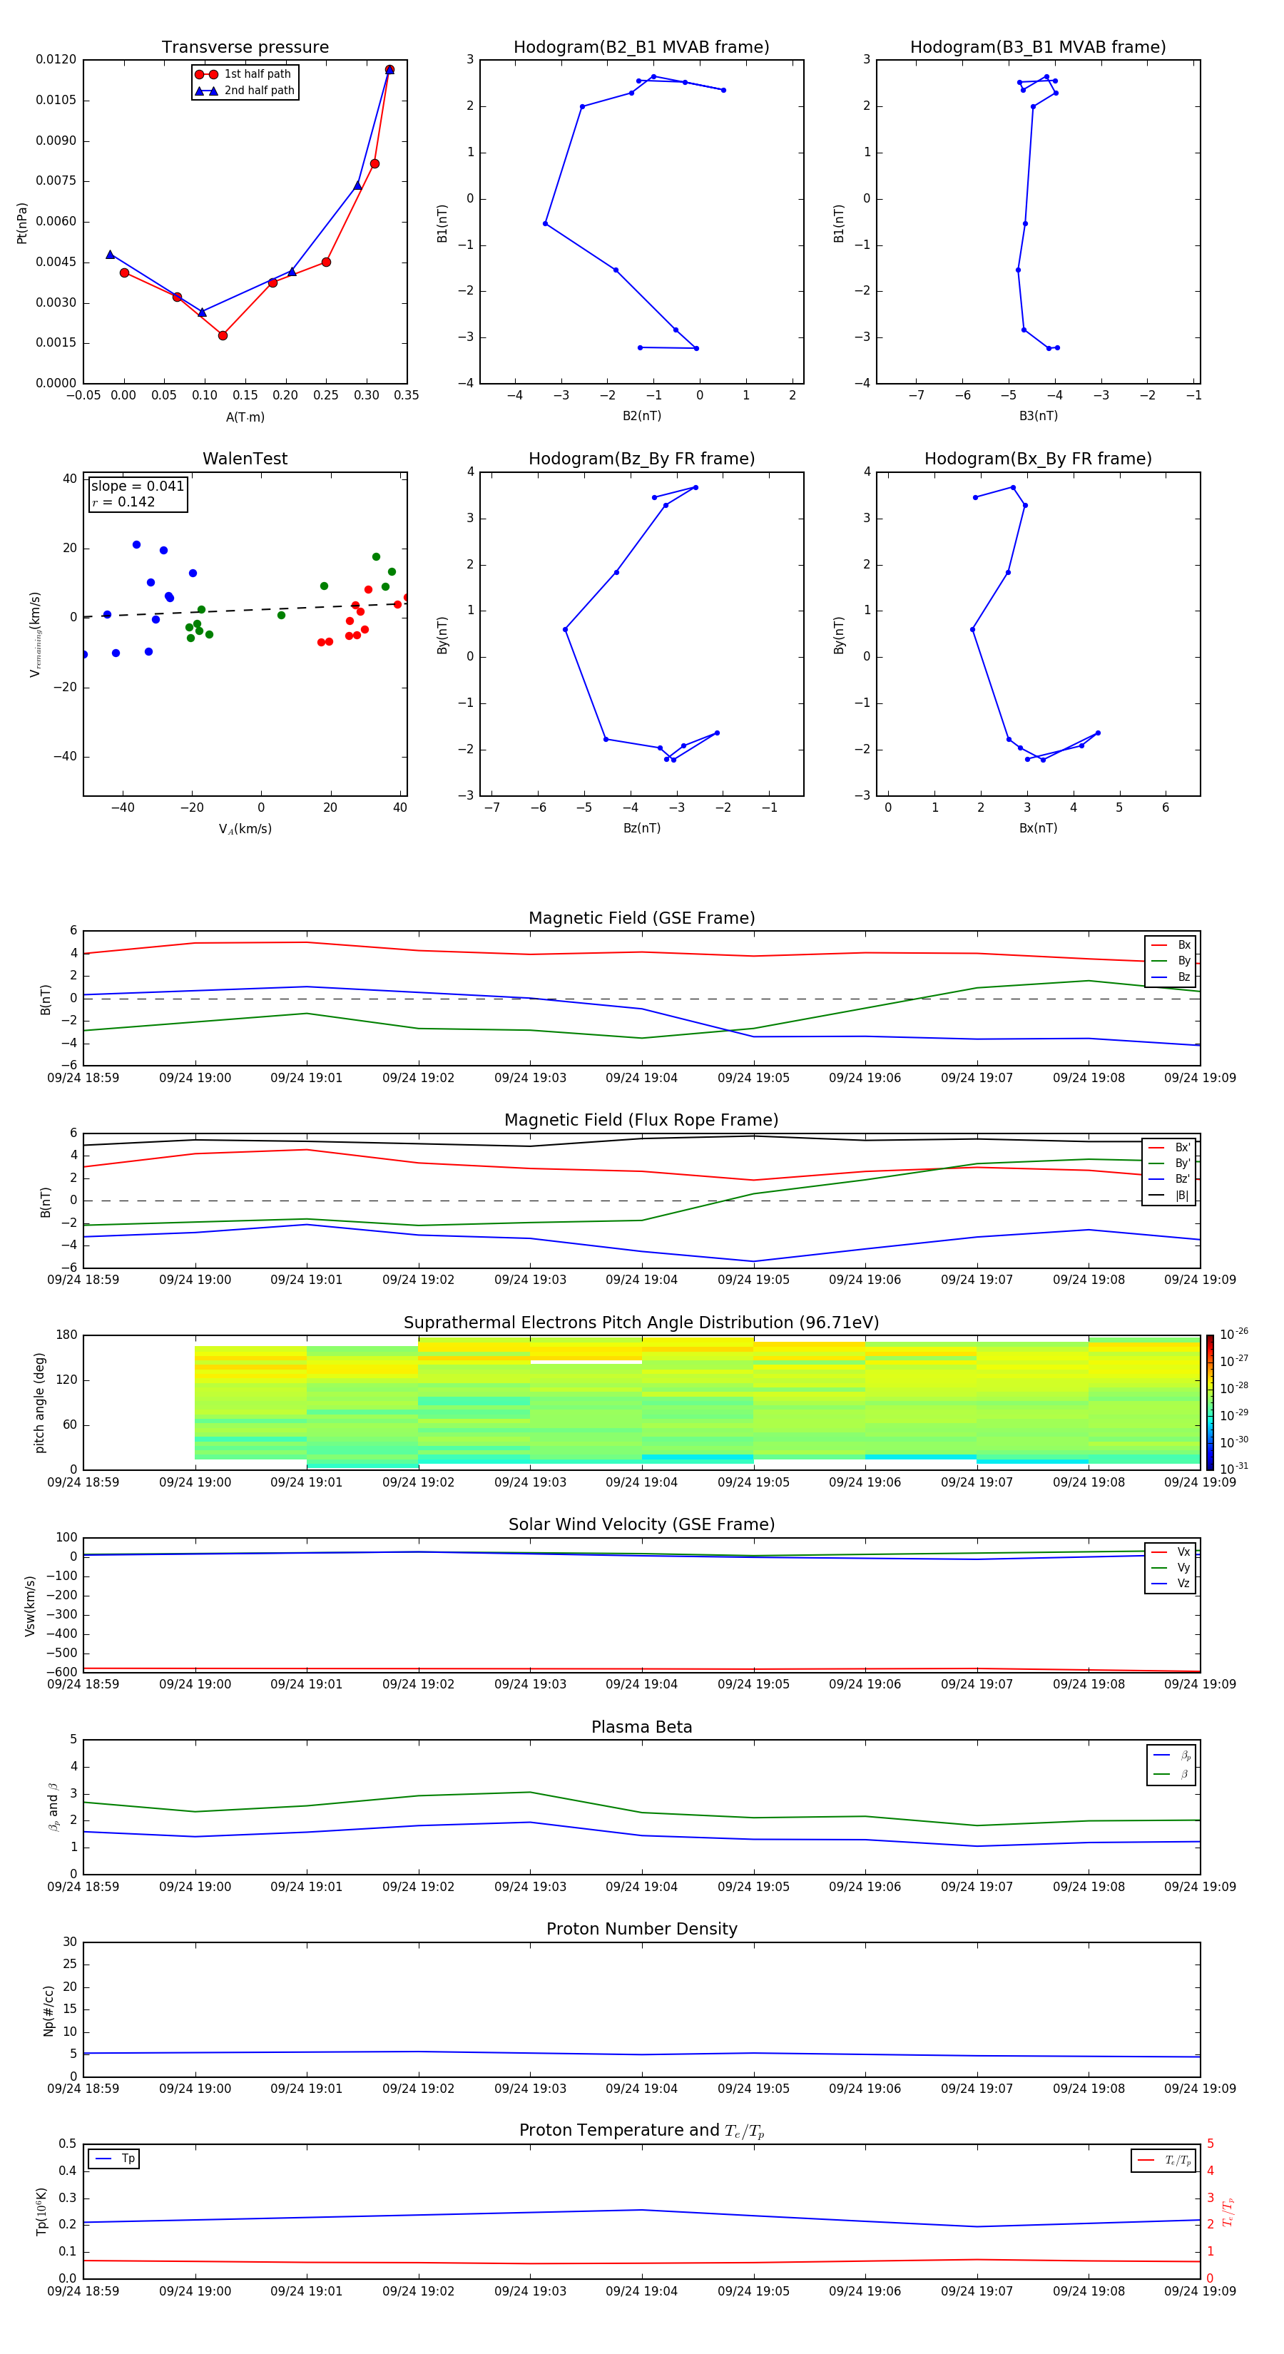
Task: Click 'B2(nT)' x-axis label
Action: [641, 416]
